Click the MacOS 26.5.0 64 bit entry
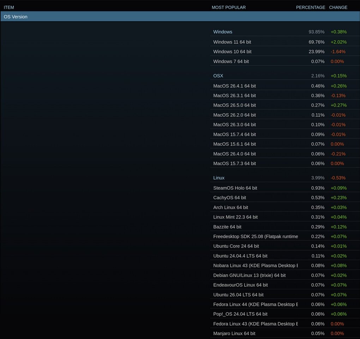Screen dimensions: 360x339 point(234,105)
